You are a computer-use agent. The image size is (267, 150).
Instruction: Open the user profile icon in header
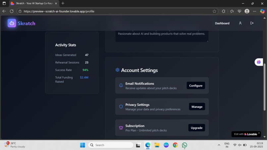240,23
